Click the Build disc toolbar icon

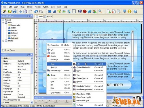[x=130, y=12]
